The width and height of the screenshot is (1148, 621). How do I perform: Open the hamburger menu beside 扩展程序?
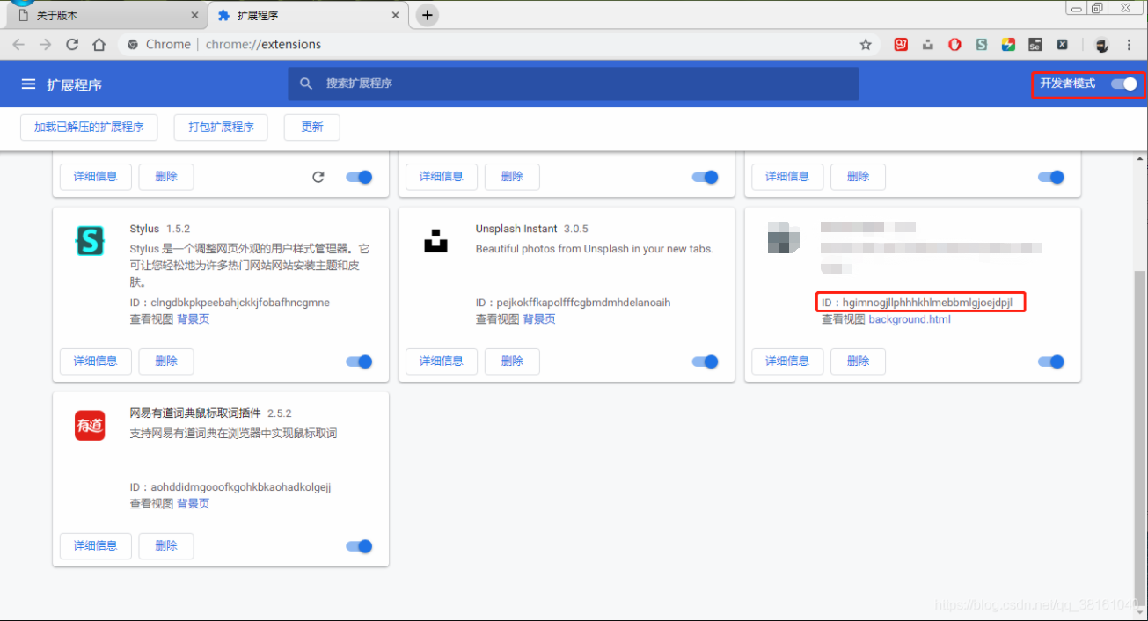tap(29, 84)
